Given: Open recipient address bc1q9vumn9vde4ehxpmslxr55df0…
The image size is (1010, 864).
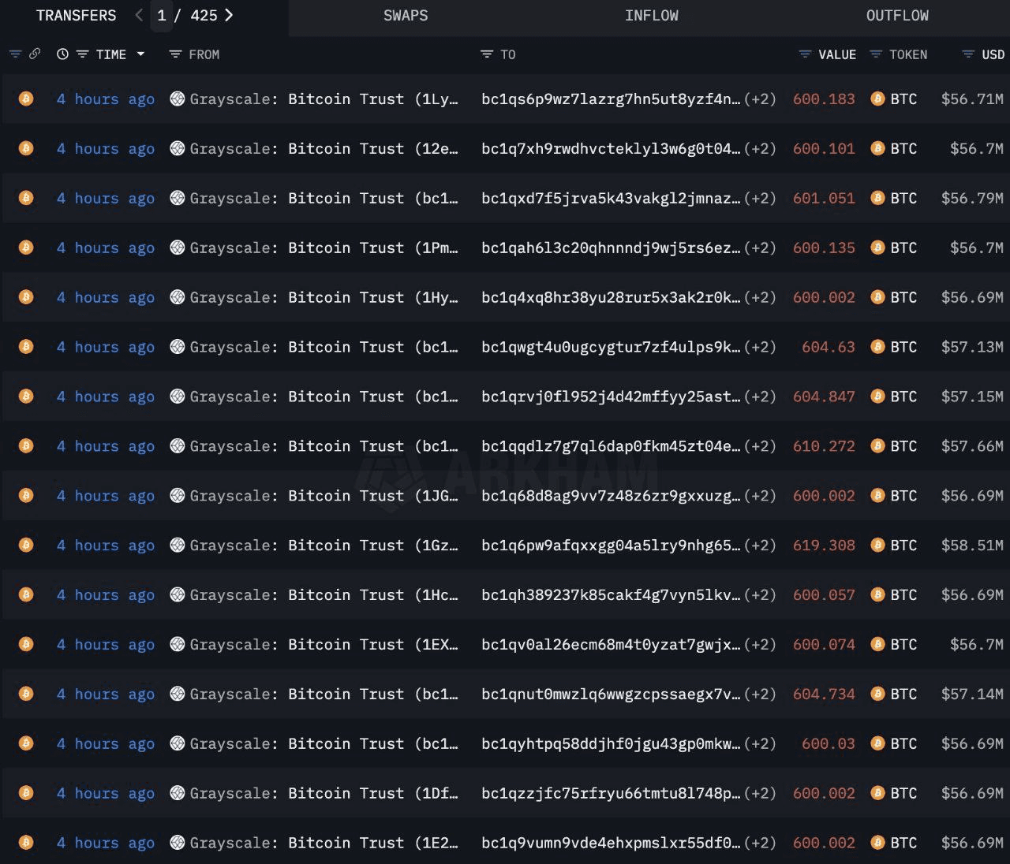Looking at the screenshot, I should pos(612,844).
